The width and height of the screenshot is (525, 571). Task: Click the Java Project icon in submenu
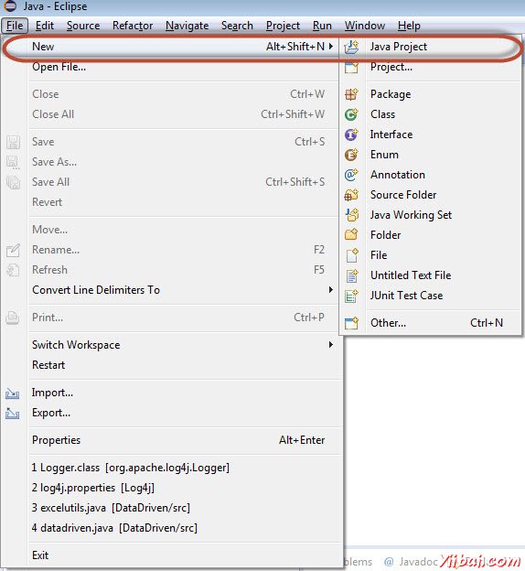tap(351, 47)
